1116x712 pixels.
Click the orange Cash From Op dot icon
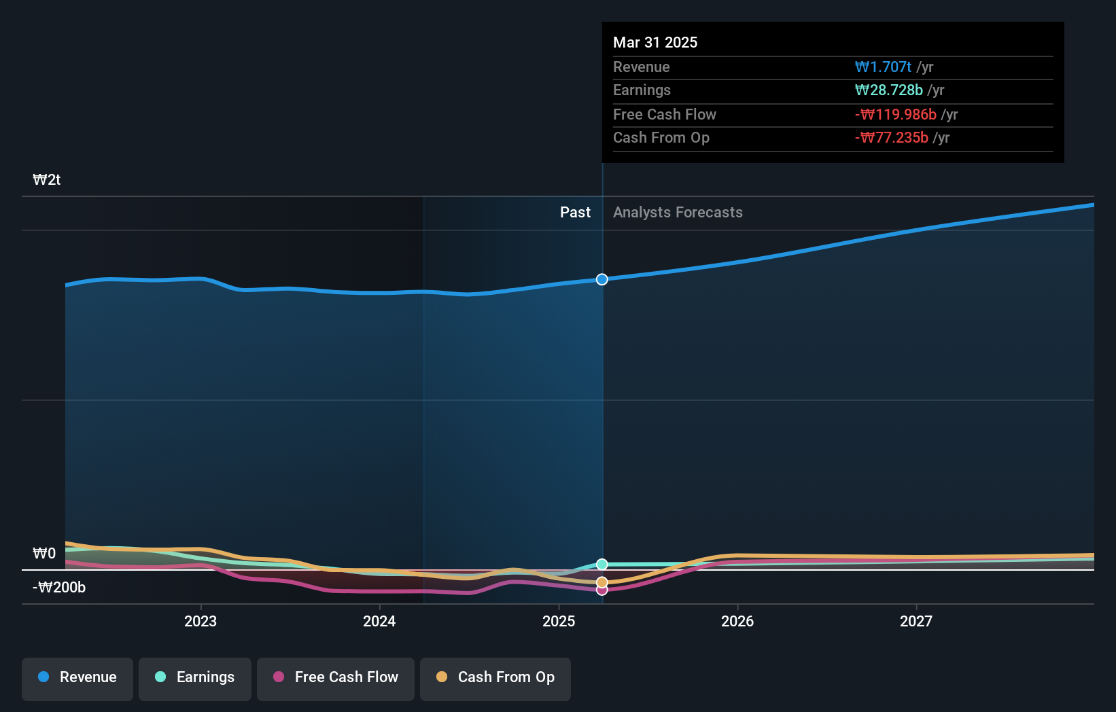point(442,677)
